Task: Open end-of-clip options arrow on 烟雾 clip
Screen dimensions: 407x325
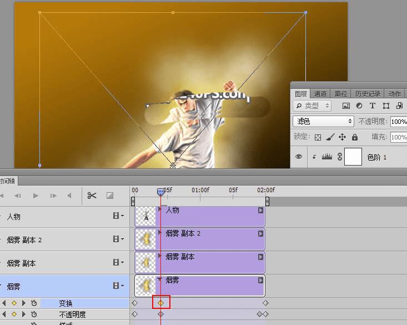Action: point(260,280)
